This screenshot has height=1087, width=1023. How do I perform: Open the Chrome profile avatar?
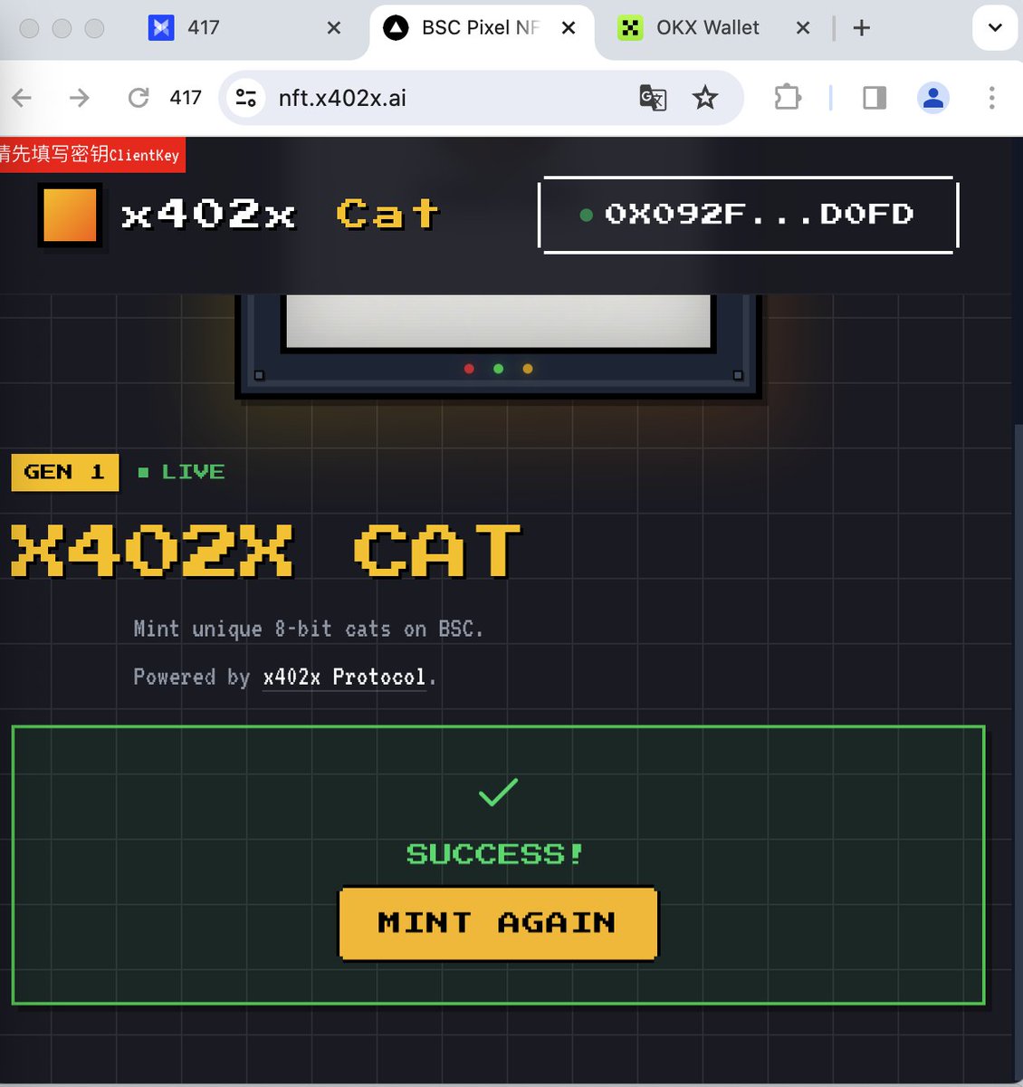click(x=933, y=98)
